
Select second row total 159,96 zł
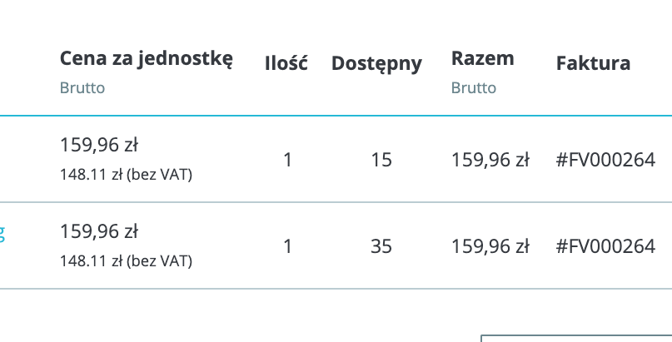click(x=490, y=246)
